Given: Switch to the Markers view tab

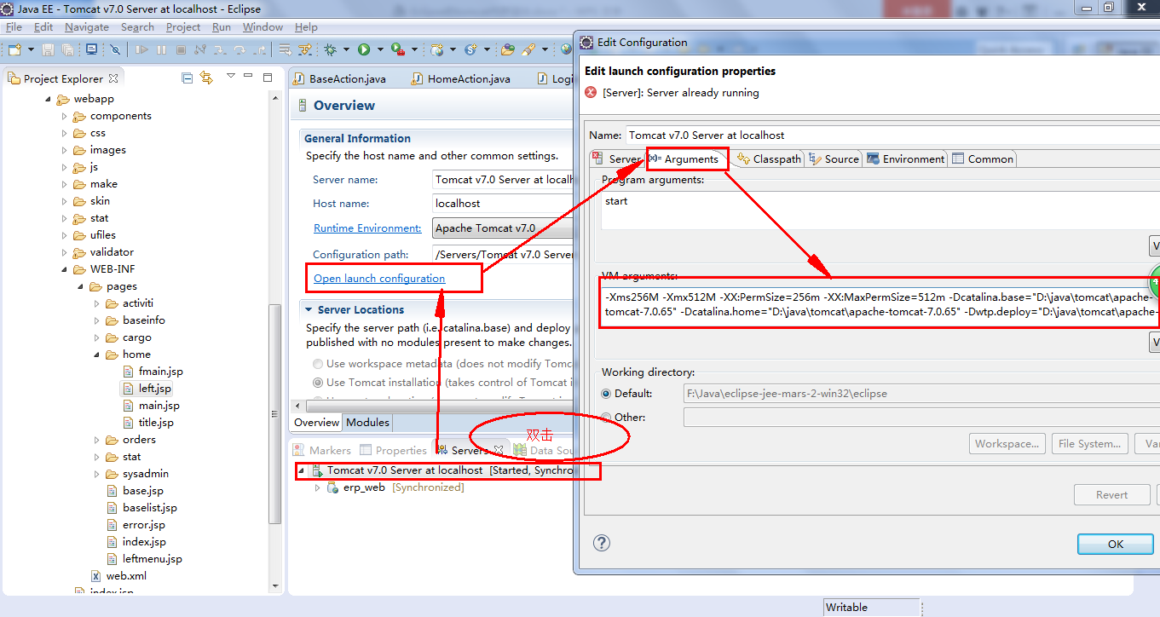Looking at the screenshot, I should tap(322, 450).
